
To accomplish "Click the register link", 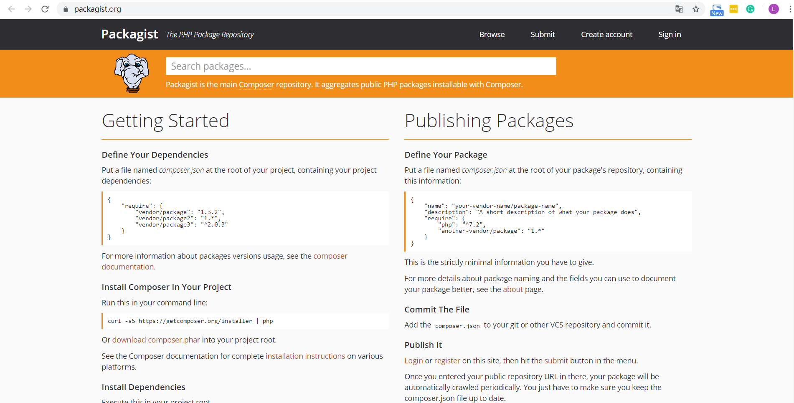I will tap(447, 361).
